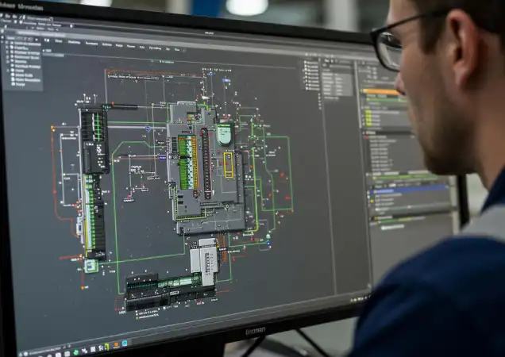505x357 pixels.
Task: Select the green terminal block on the central module
Action: 187,162
